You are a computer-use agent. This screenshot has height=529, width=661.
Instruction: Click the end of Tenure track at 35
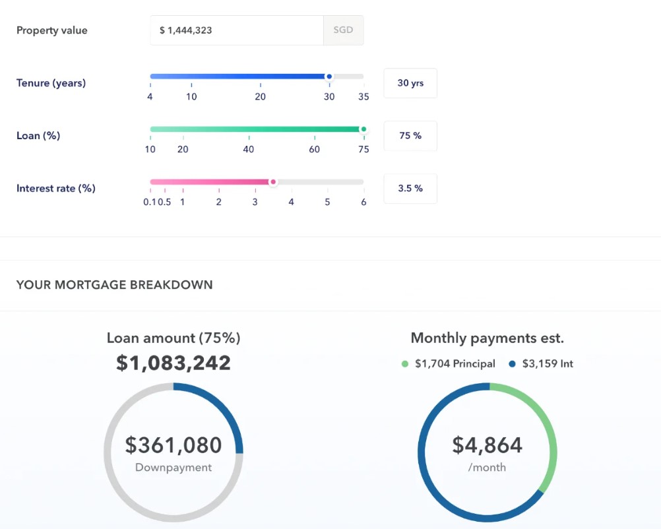[363, 77]
